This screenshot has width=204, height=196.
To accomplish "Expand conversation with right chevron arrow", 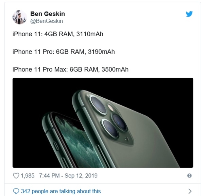I will pyautogui.click(x=190, y=191).
